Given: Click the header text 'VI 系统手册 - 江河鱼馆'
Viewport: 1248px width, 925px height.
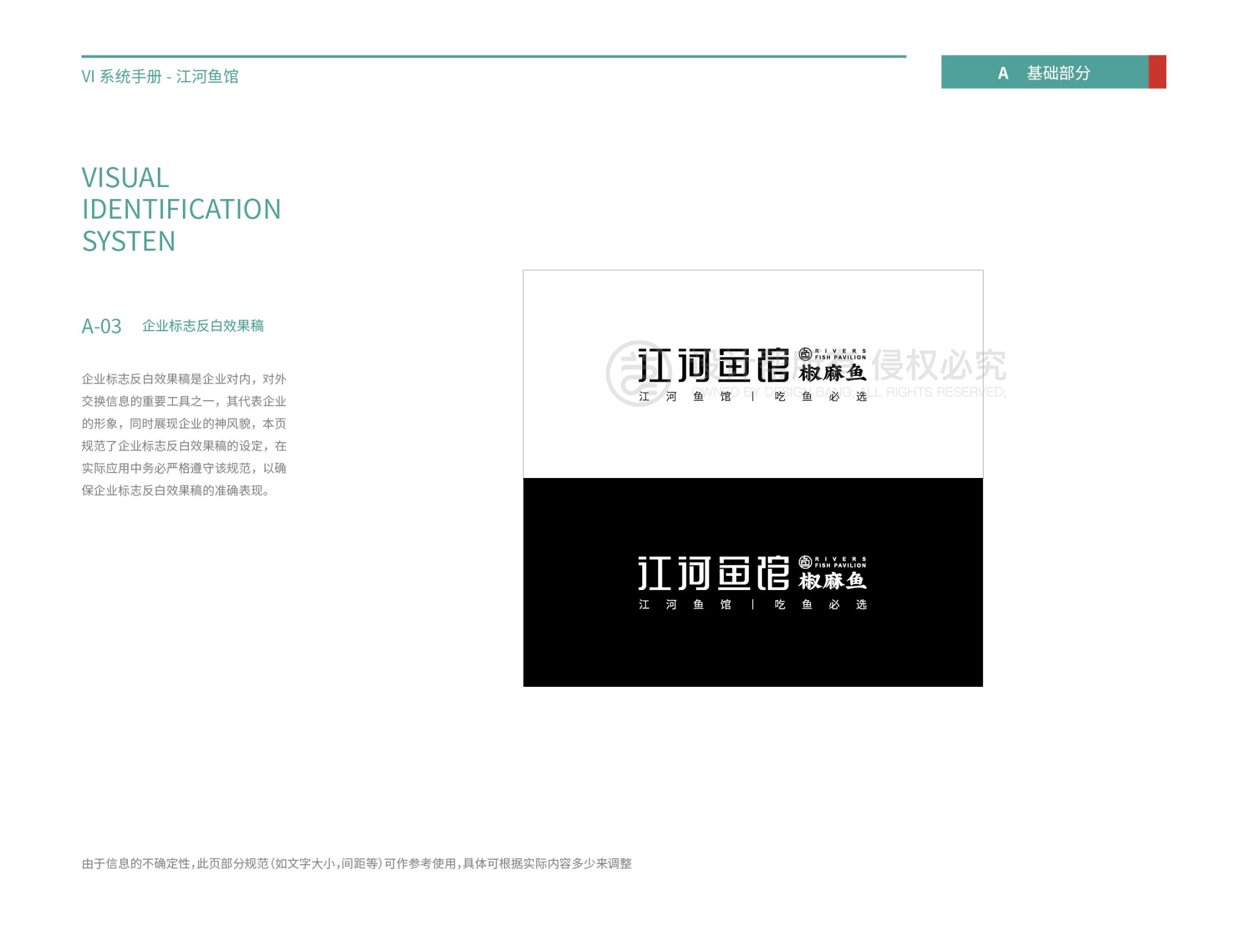Looking at the screenshot, I should pyautogui.click(x=160, y=77).
